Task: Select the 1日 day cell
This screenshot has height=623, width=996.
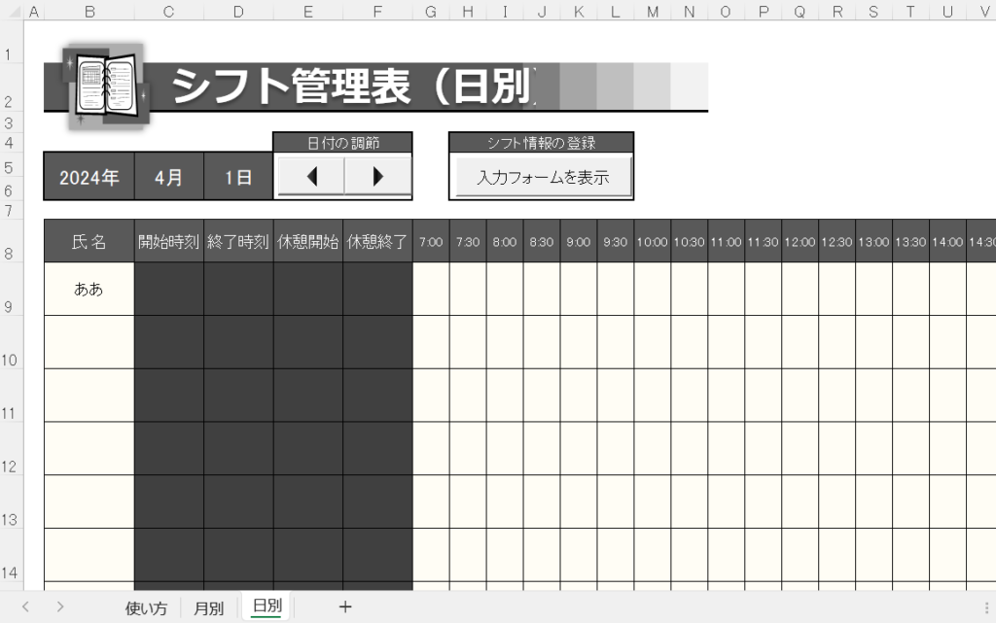Action: click(237, 178)
